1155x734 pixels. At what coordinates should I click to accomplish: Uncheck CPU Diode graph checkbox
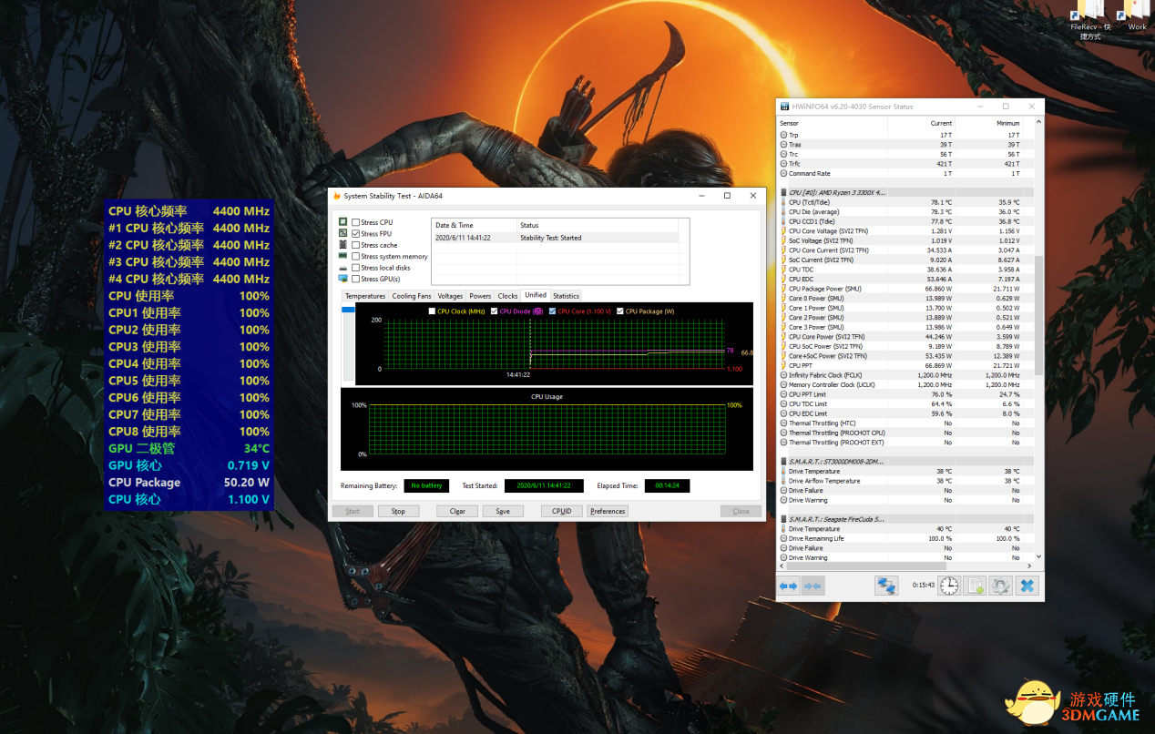tap(495, 311)
